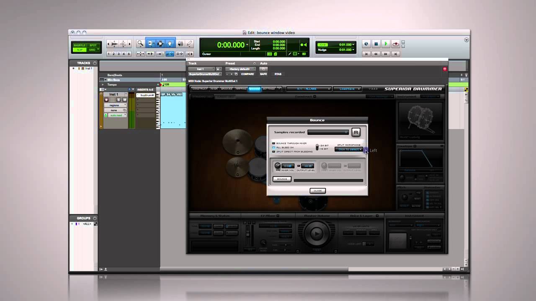Viewport: 536px width, 301px height.
Task: Open the Groups list popup menu
Action: pos(95,218)
